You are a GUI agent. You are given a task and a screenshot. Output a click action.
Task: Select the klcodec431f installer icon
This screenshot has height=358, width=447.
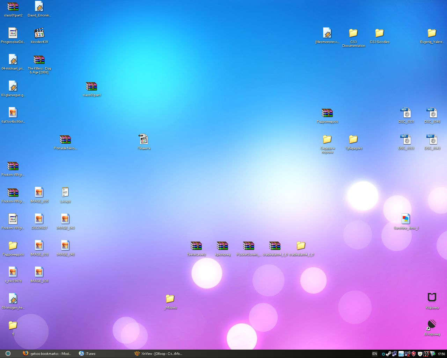(x=39, y=34)
